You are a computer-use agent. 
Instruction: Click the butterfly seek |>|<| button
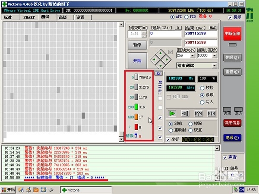point(212,113)
